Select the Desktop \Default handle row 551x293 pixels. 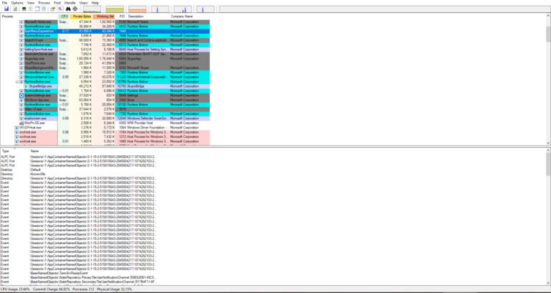[x=79, y=169]
